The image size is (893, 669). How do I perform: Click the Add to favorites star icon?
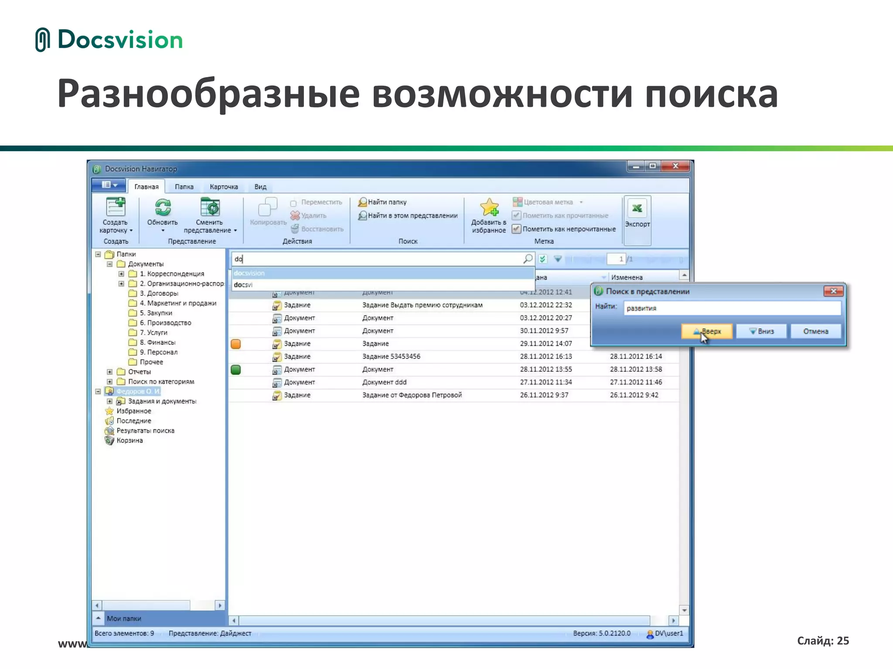coord(490,207)
